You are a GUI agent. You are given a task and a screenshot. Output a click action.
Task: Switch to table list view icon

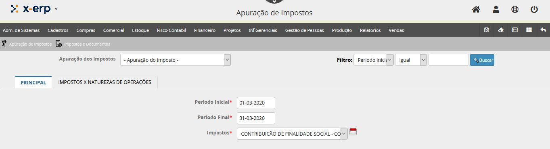tap(529, 30)
